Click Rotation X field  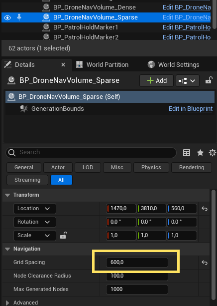point(121,222)
